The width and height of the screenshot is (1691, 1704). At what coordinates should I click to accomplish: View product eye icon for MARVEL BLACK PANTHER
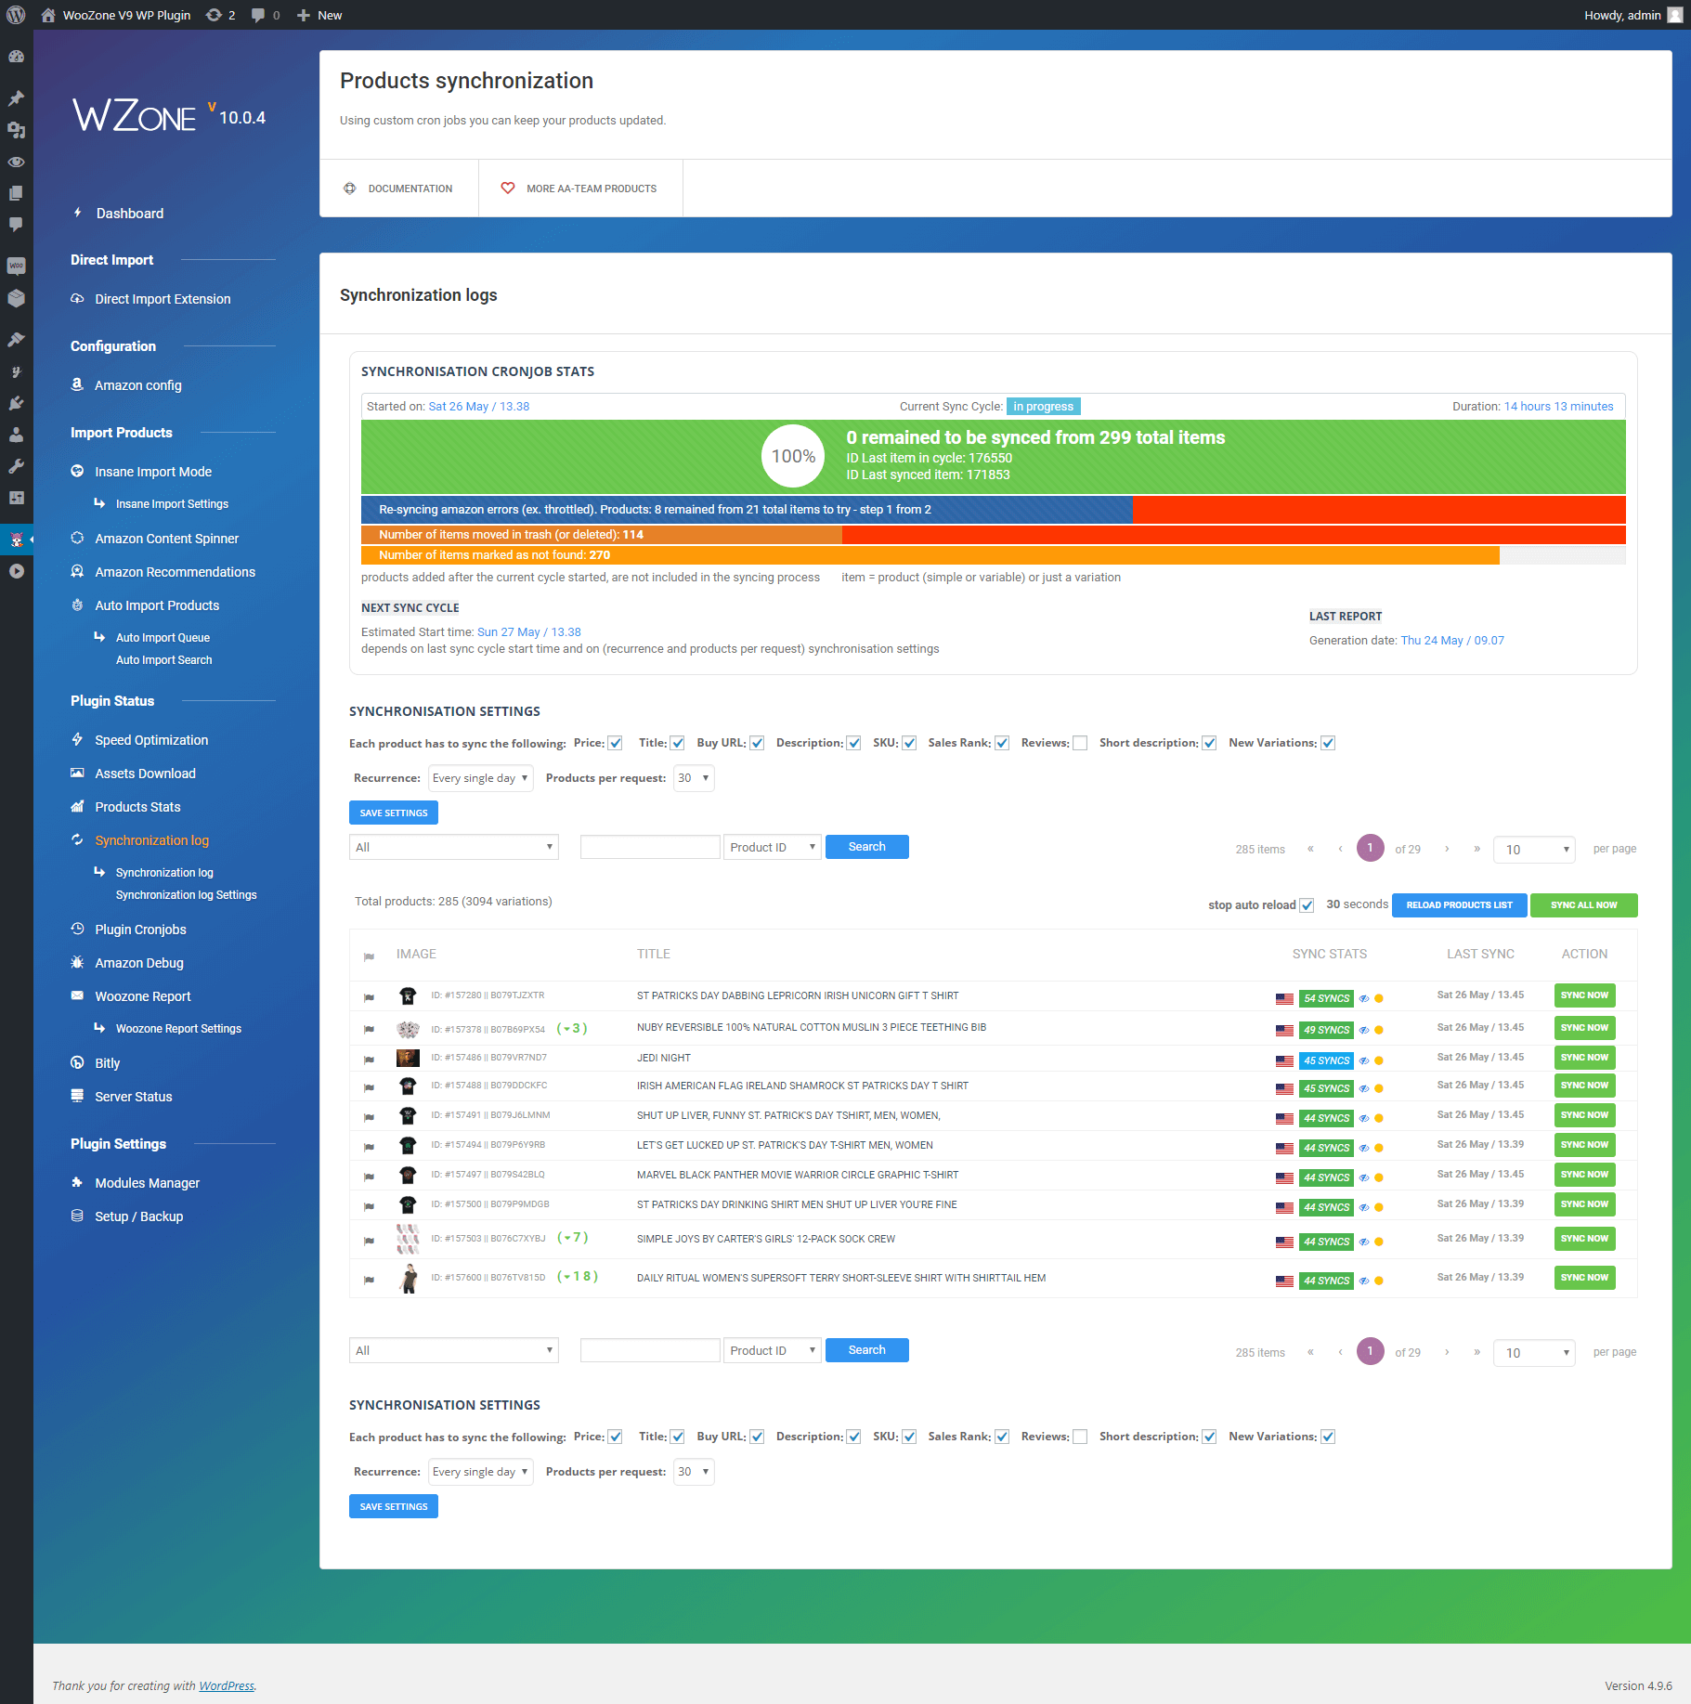click(x=1364, y=1177)
